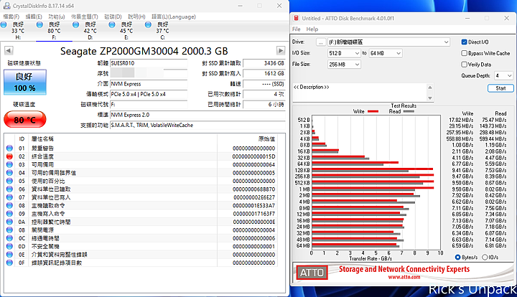Click the ATTO logo in banner
Screen dimensions: 517x297
[312, 273]
